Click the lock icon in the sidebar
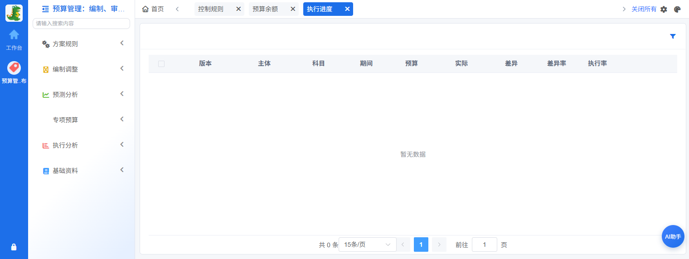 pos(14,247)
